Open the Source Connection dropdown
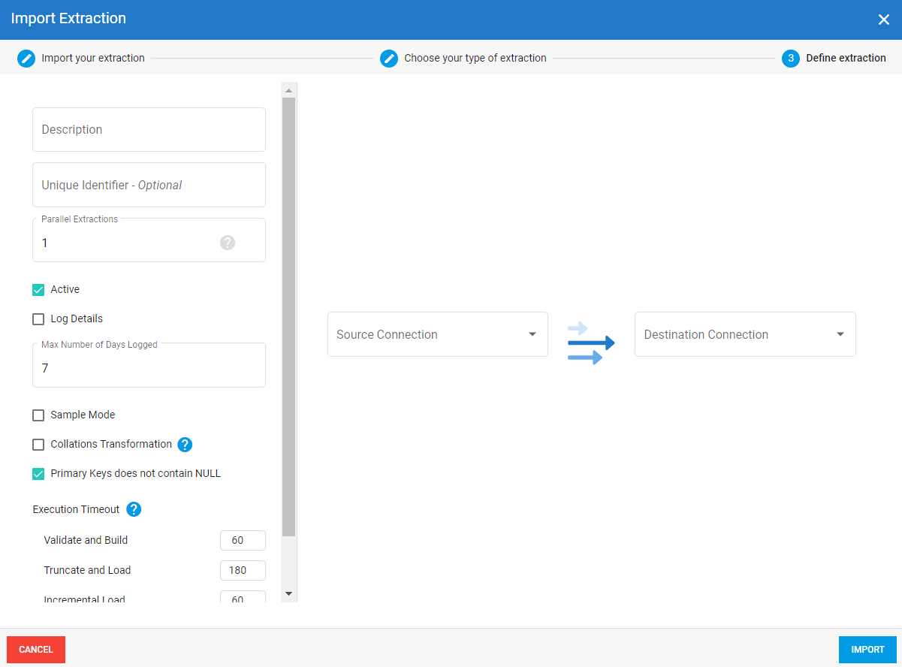Image resolution: width=902 pixels, height=667 pixels. [x=437, y=334]
